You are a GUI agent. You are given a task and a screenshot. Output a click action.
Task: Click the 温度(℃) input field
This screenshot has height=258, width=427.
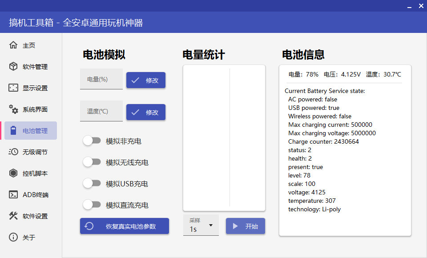tap(101, 111)
